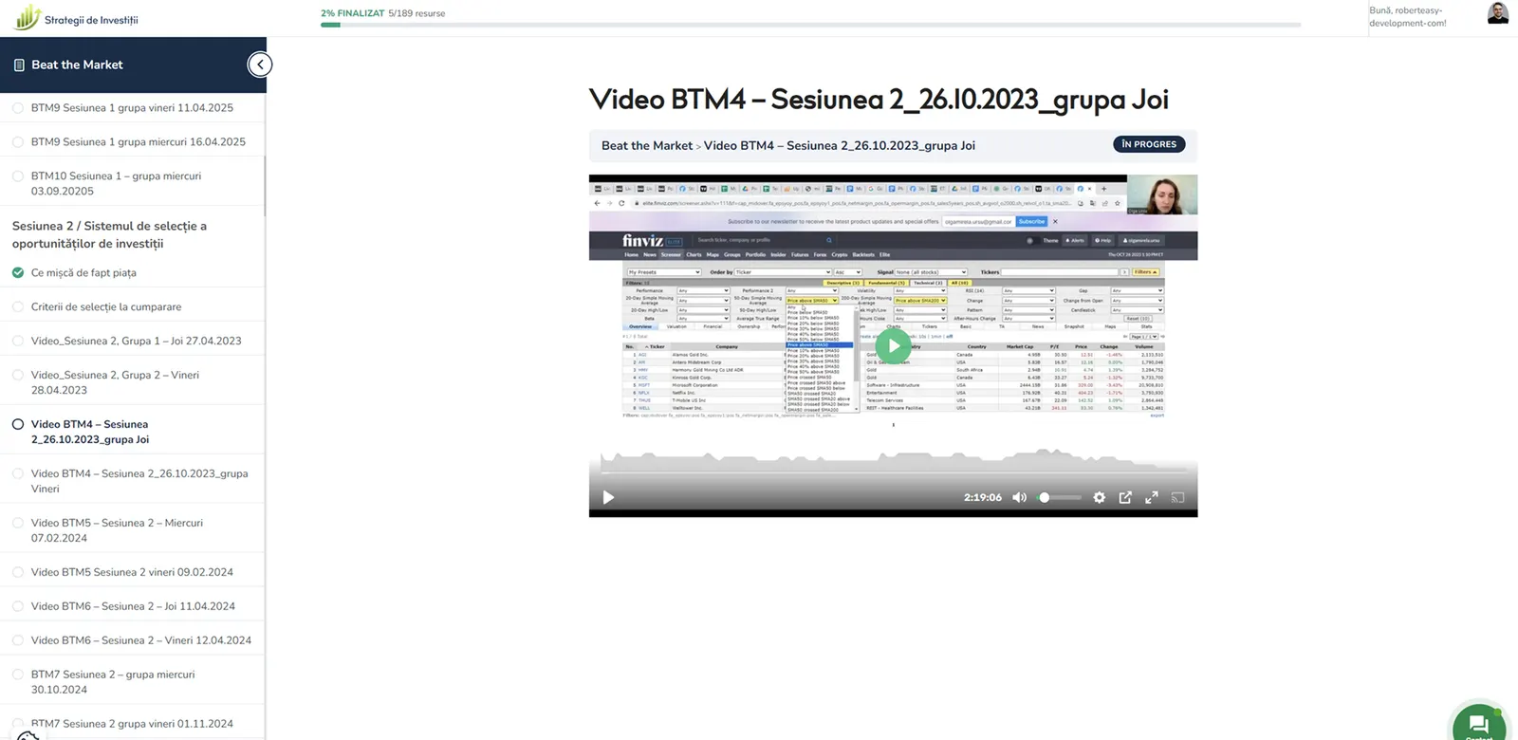1518x740 pixels.
Task: Toggle completion circle for BTM9 Sesiunea 1 grupa vineri
Action: pyautogui.click(x=18, y=107)
